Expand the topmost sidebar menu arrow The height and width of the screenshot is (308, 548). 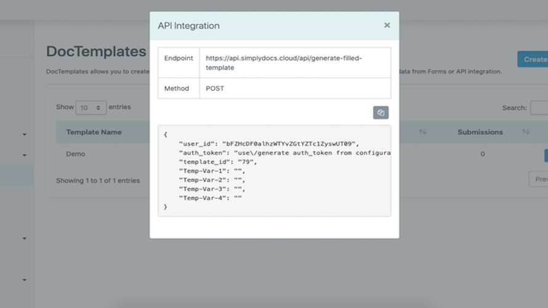pyautogui.click(x=25, y=134)
